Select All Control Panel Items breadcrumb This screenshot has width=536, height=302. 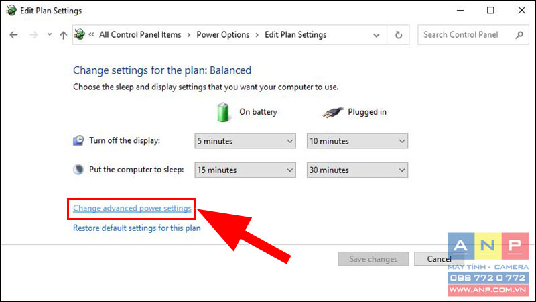coord(140,35)
